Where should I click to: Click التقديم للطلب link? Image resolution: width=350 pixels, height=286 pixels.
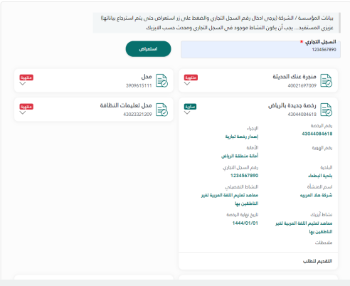tap(317, 261)
